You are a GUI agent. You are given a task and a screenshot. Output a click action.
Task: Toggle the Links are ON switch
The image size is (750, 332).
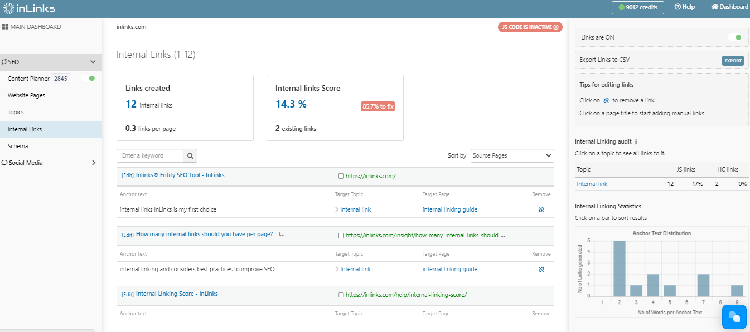(734, 37)
